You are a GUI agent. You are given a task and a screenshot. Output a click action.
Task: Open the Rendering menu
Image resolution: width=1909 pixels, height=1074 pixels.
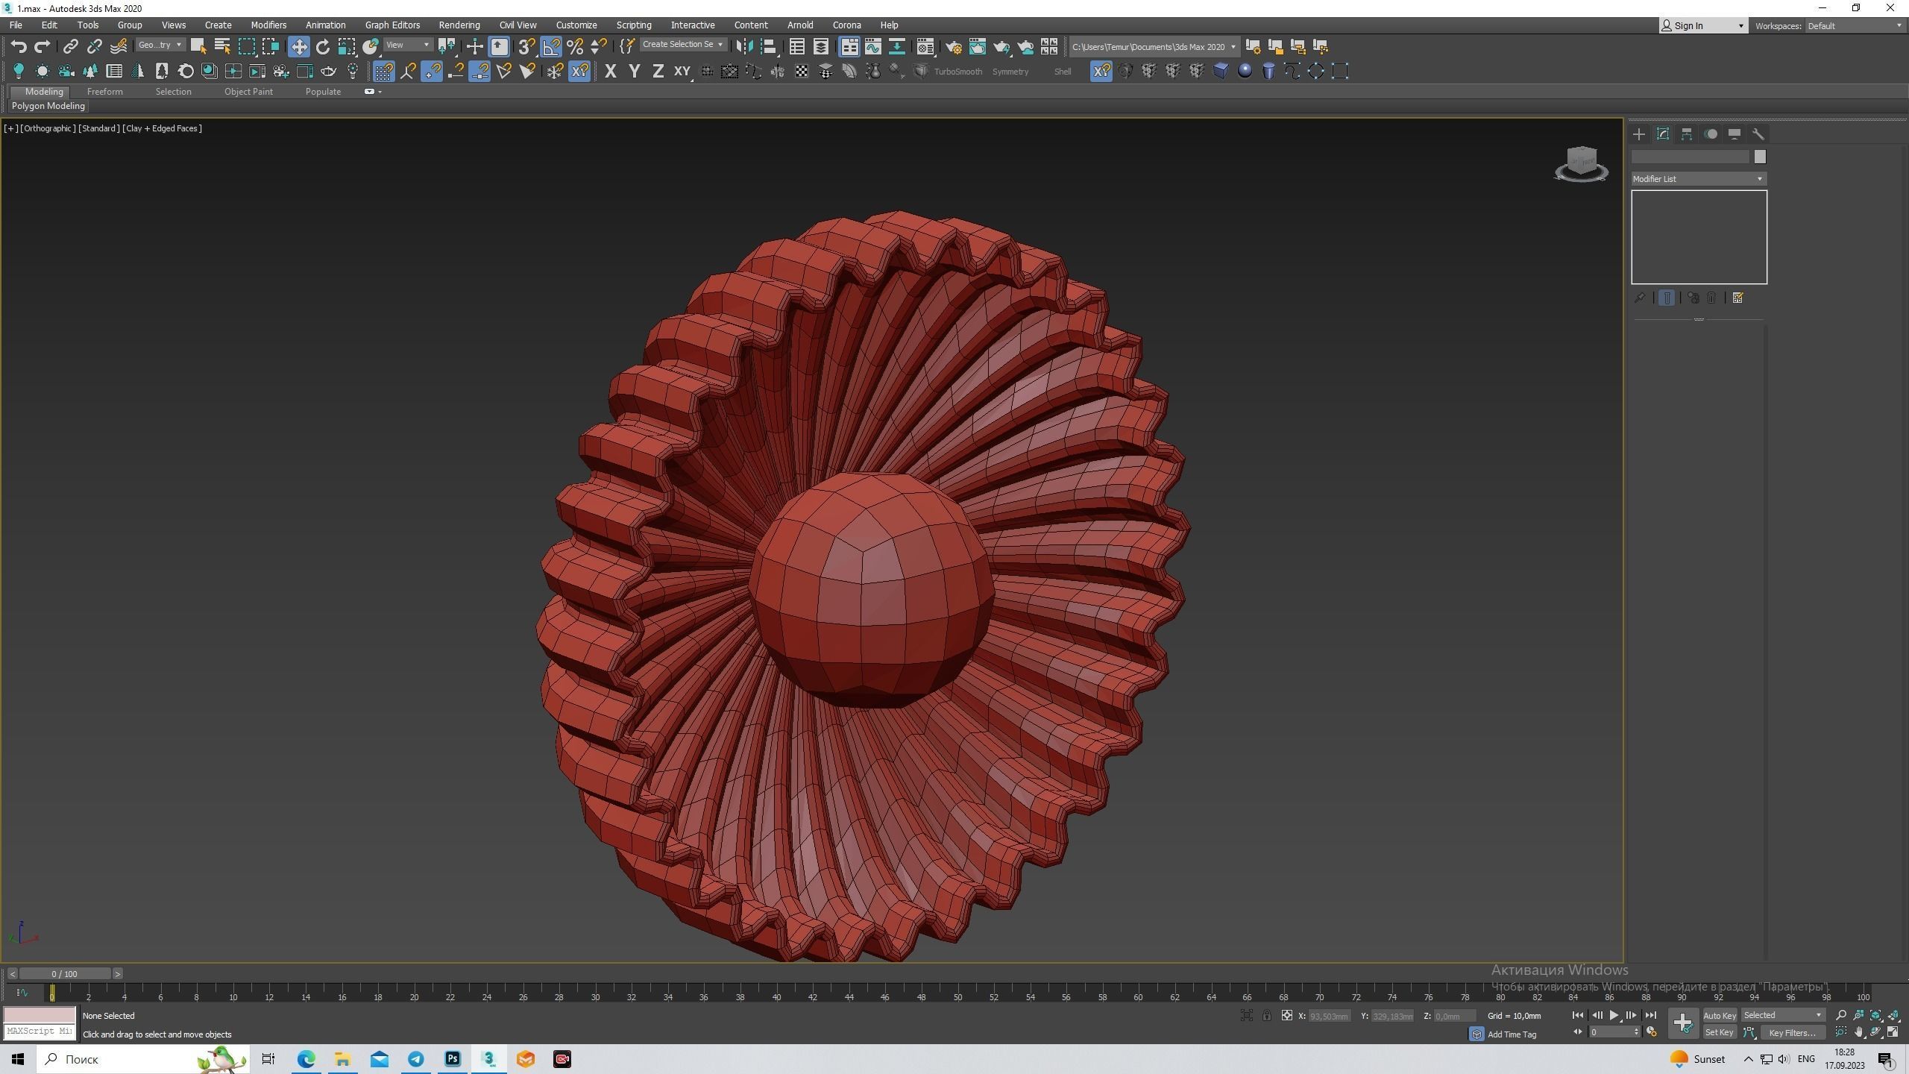coord(459,25)
